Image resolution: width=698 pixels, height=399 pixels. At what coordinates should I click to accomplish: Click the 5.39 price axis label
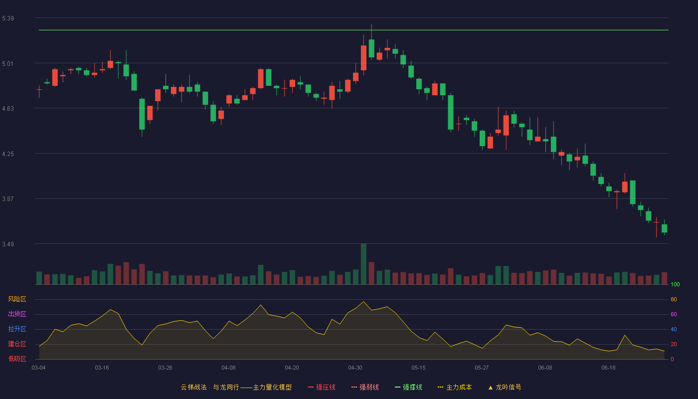pyautogui.click(x=8, y=18)
